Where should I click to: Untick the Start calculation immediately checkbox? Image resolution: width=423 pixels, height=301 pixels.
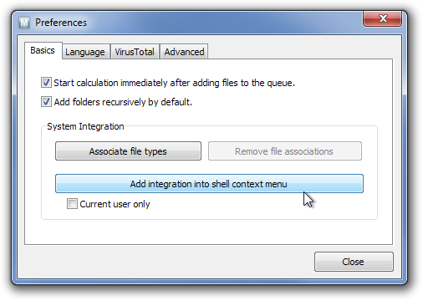tap(46, 83)
